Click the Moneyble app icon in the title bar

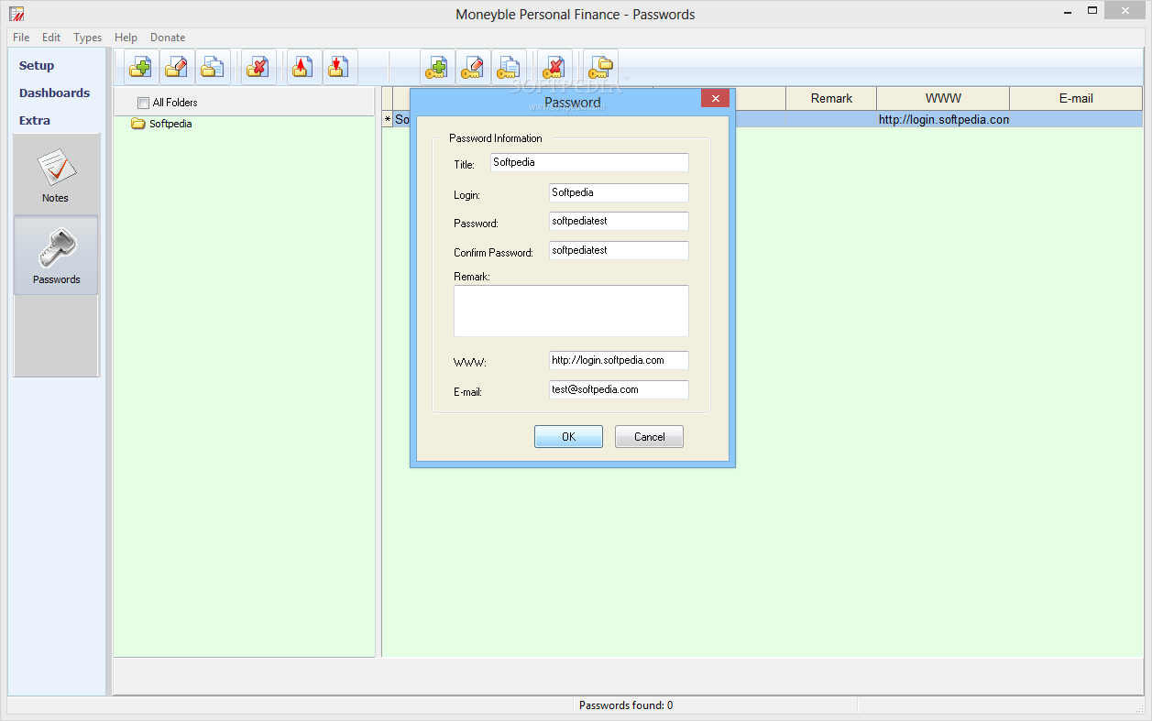(x=16, y=14)
